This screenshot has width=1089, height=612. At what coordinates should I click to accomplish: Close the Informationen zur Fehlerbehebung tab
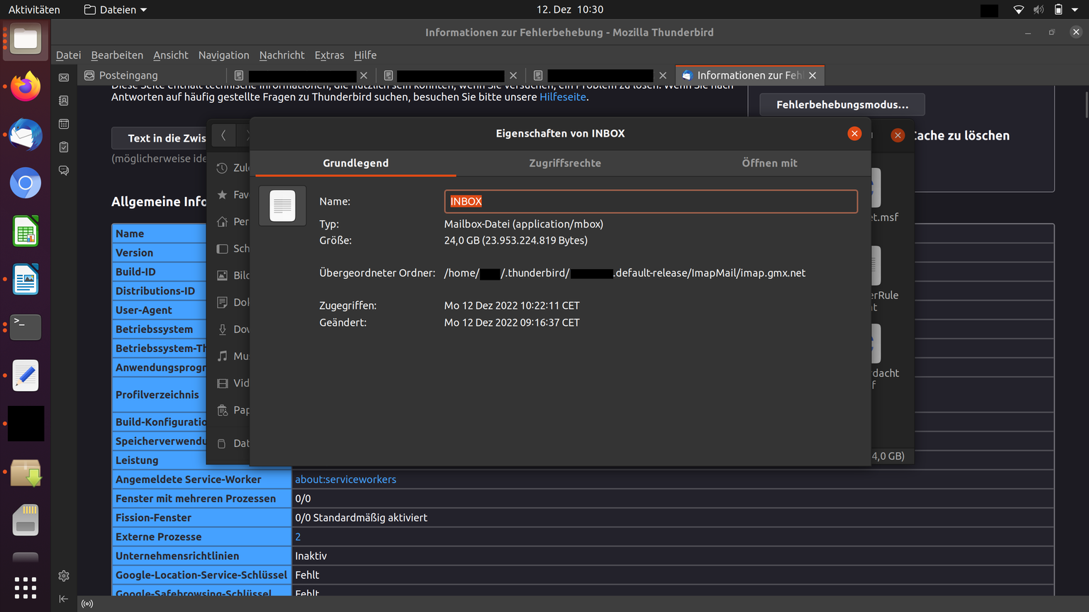pos(812,75)
